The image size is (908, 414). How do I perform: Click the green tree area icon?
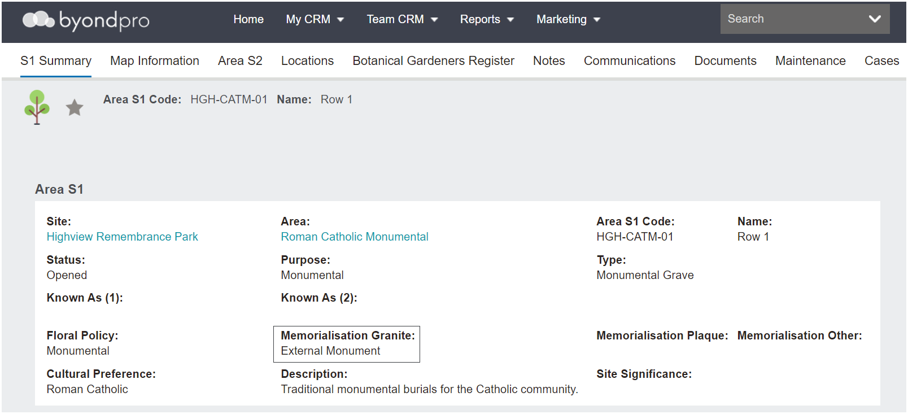click(x=37, y=107)
